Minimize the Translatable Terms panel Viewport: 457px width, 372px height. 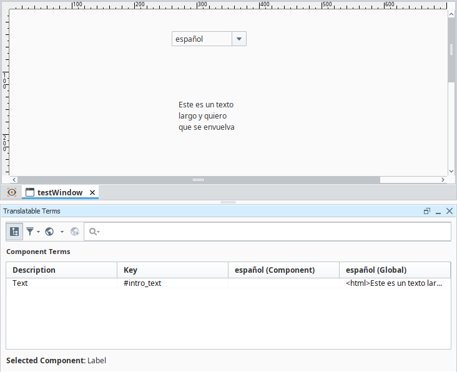pos(438,212)
